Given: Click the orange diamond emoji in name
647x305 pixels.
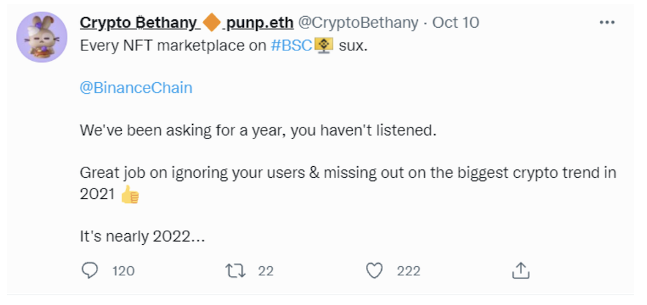Looking at the screenshot, I should coord(212,23).
